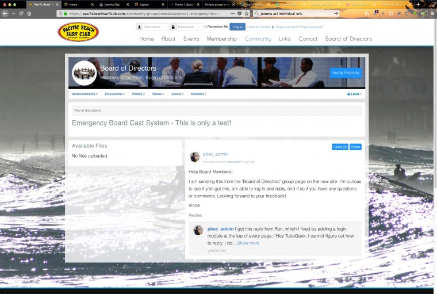Image resolution: width=437 pixels, height=294 pixels.
Task: Open the Firefox hamburger menu
Action: 432,13
